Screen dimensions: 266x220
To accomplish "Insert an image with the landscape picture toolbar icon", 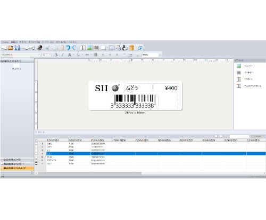I will [x=89, y=48].
